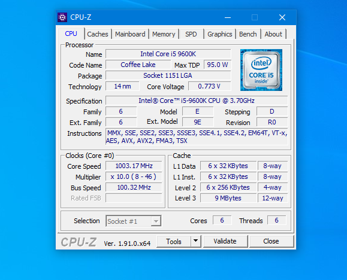Click the Level 3 value 9 MBytes

pyautogui.click(x=228, y=198)
